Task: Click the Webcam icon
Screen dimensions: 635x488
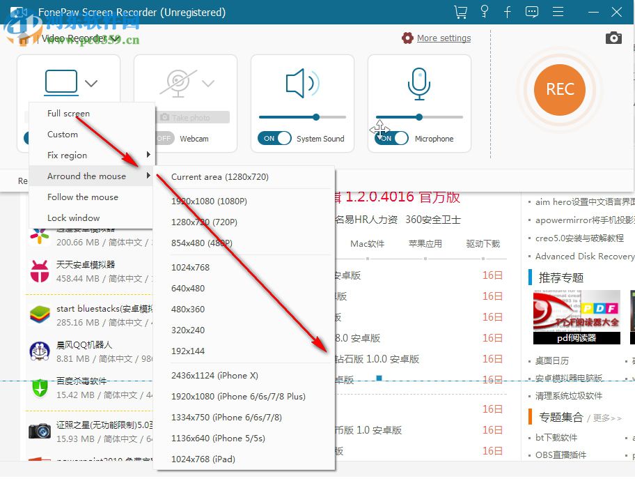Action: coord(180,79)
